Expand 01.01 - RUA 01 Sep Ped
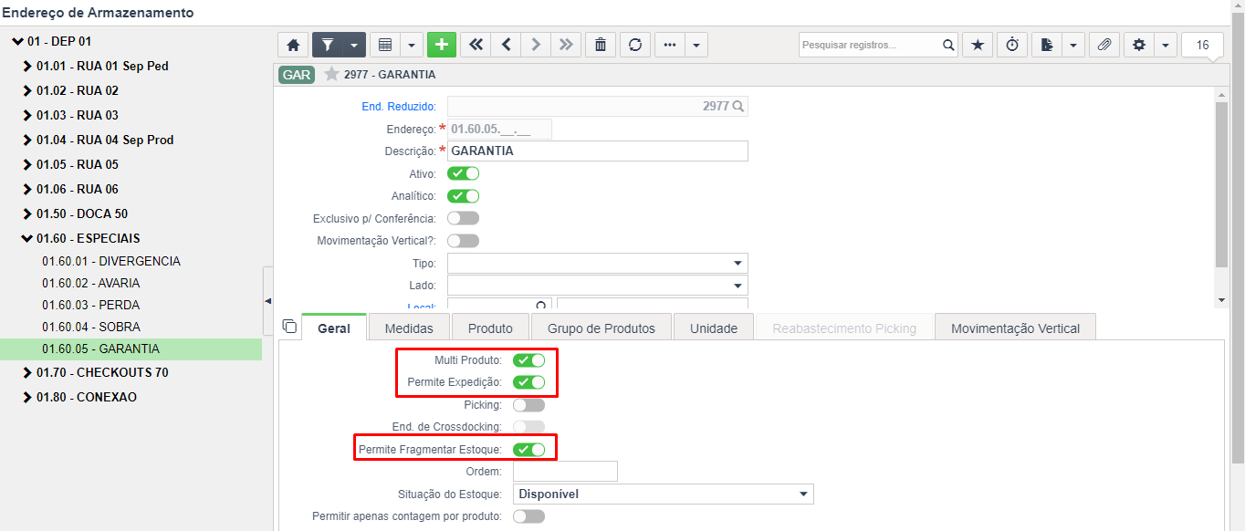 click(x=27, y=66)
